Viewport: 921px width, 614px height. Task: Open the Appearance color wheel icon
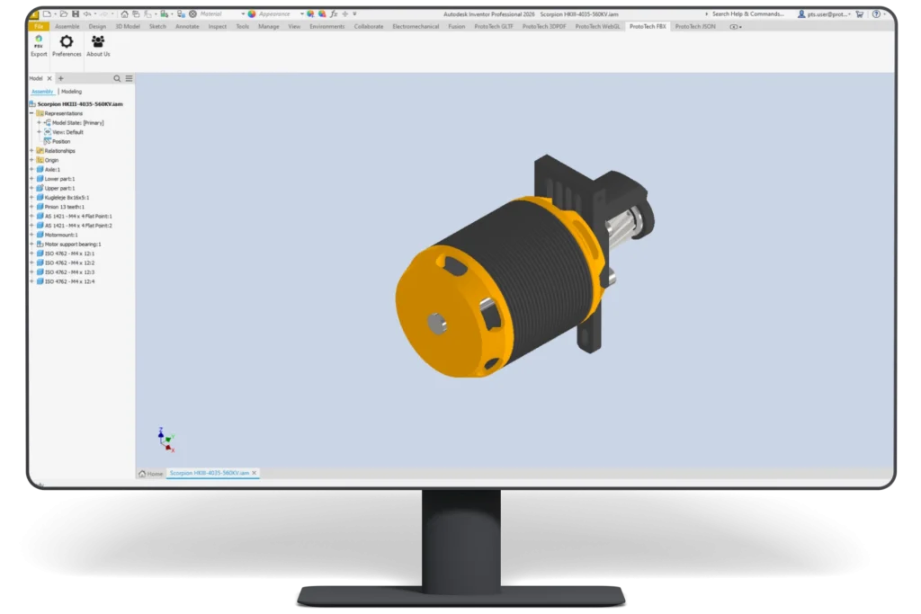click(x=252, y=13)
